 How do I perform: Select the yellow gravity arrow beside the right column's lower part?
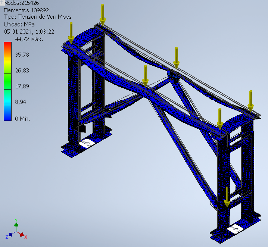tap(227, 197)
